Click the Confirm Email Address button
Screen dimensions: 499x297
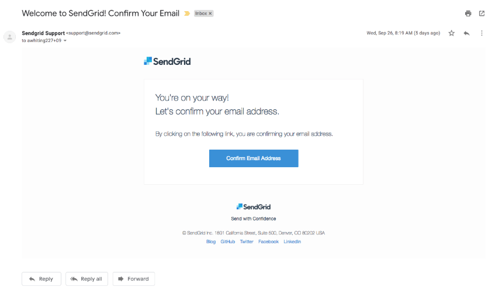tap(254, 158)
